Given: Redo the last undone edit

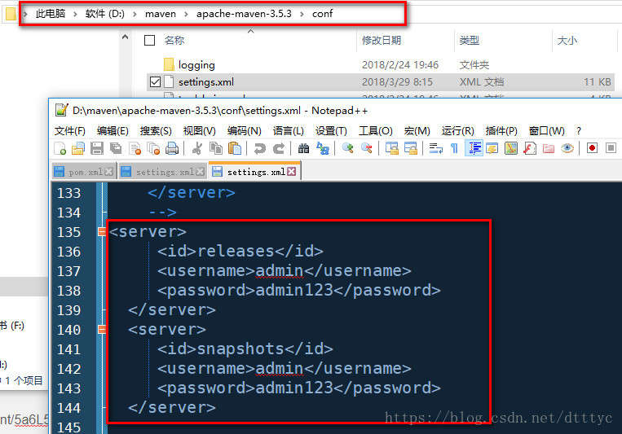Looking at the screenshot, I should (x=279, y=149).
